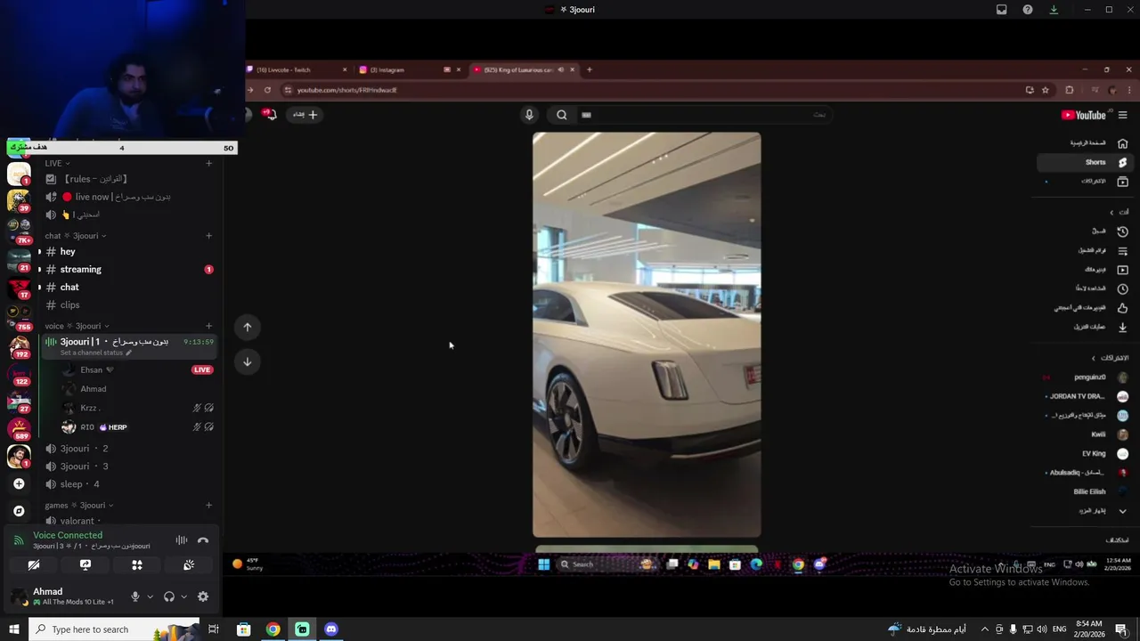Screen dimensions: 1140x641
Task: Click the Voice Connected status text
Action: click(68, 535)
